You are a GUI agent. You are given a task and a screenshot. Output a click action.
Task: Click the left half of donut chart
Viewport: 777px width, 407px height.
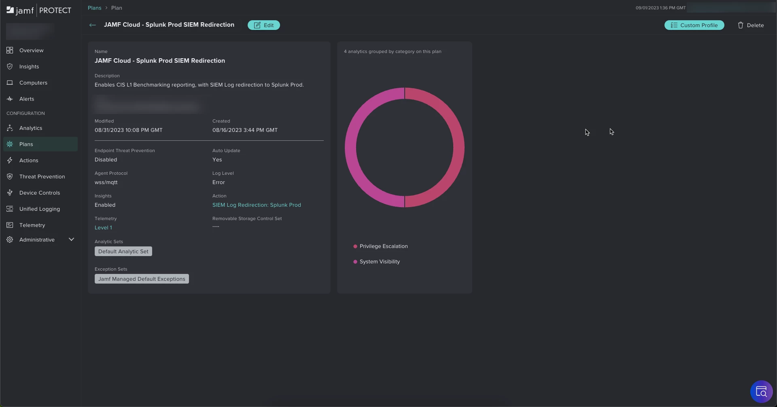point(350,147)
